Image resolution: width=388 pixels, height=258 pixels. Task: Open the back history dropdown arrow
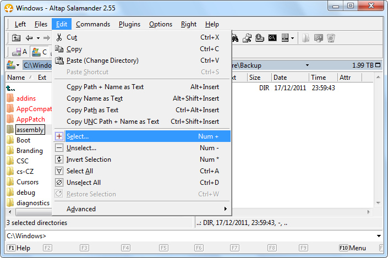coord(38,38)
